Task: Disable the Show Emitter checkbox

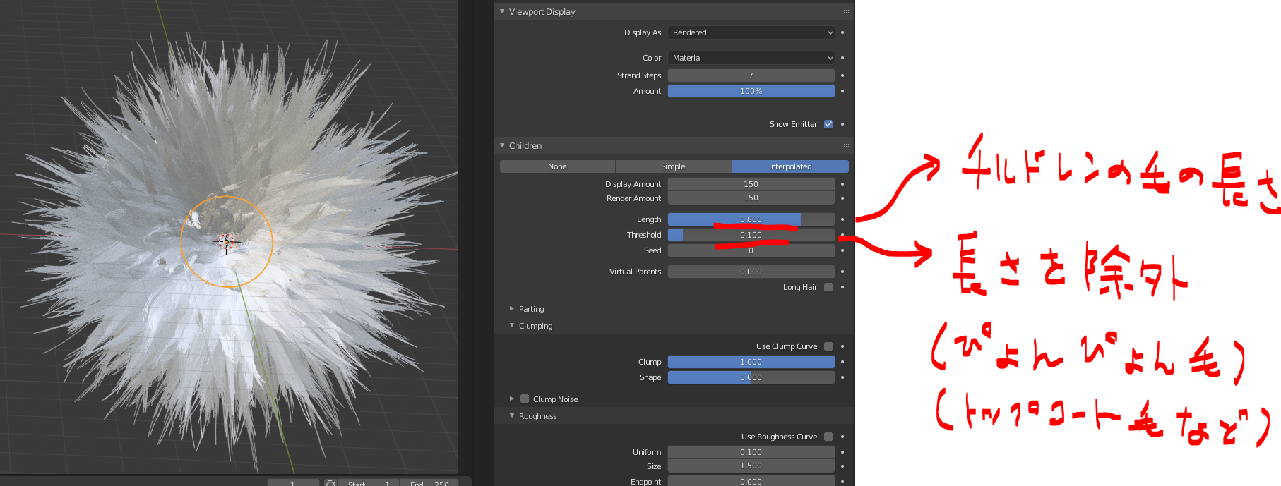Action: tap(828, 124)
